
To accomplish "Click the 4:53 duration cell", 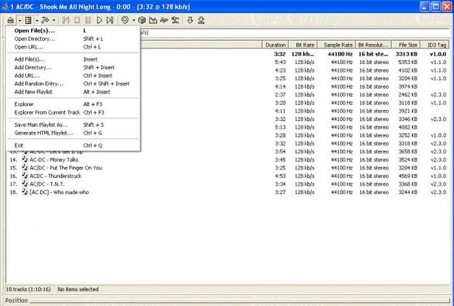I will [x=280, y=176].
